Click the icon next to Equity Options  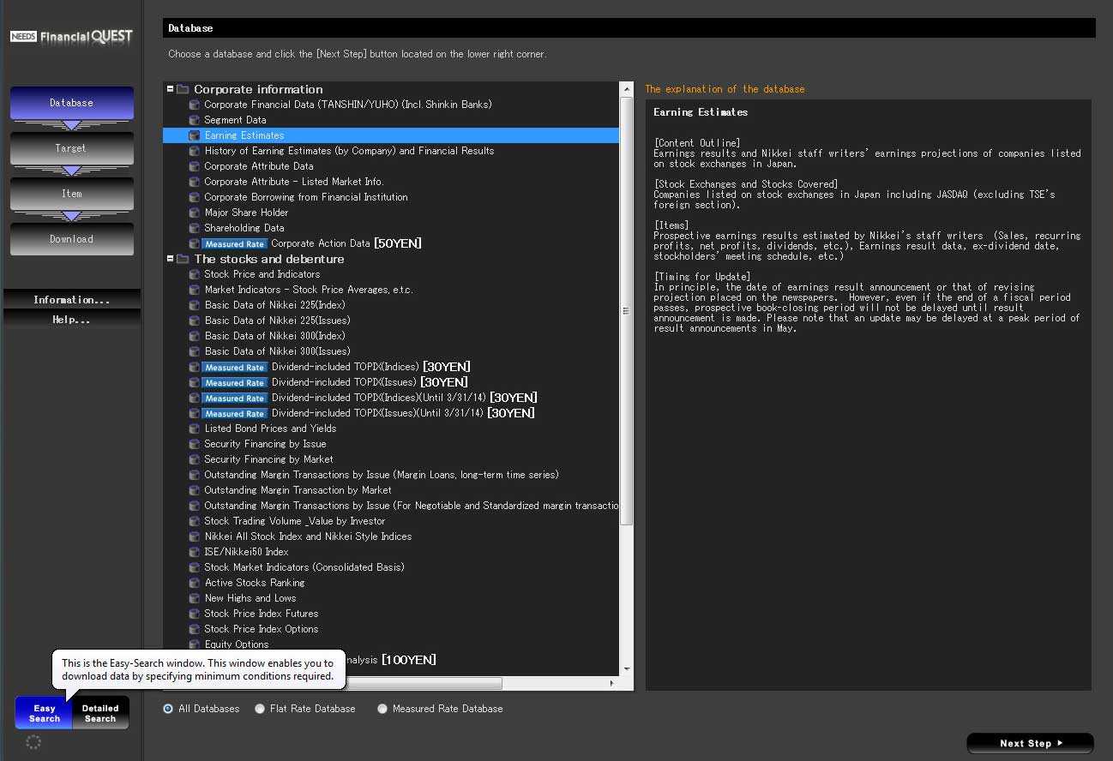click(195, 644)
